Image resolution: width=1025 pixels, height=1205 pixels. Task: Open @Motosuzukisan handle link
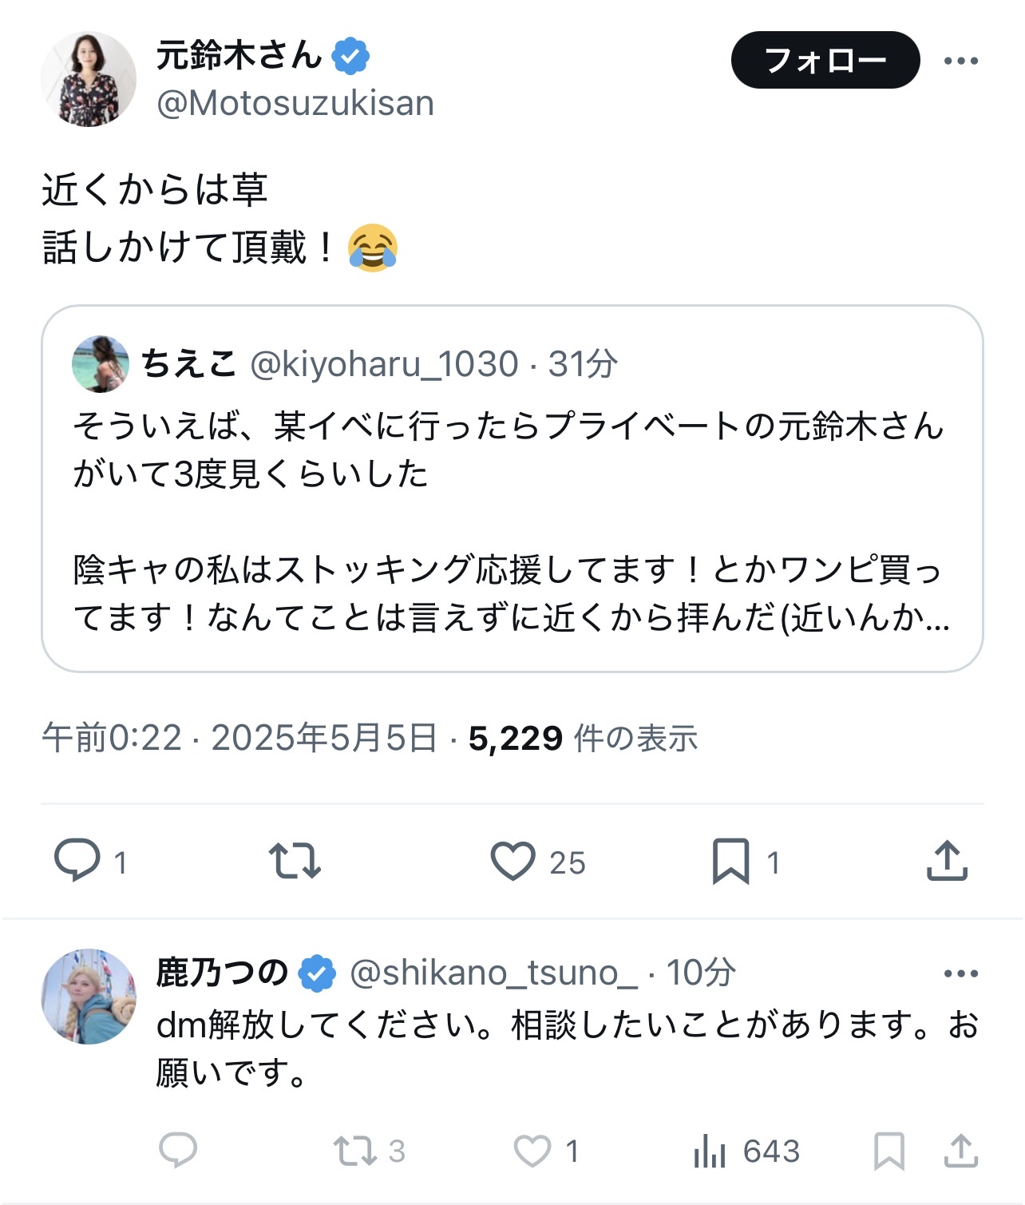[x=295, y=104]
